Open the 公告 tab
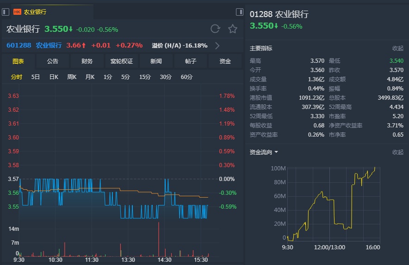Viewport: 409px width, 265px height. pyautogui.click(x=53, y=61)
